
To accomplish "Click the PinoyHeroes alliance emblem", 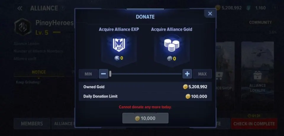I will coord(23,27).
